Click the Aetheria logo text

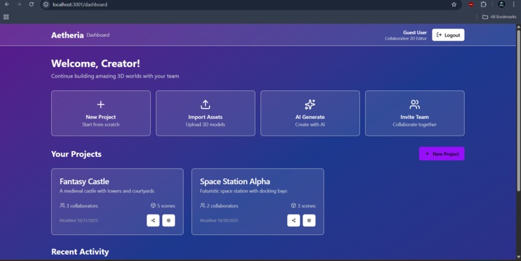point(67,35)
